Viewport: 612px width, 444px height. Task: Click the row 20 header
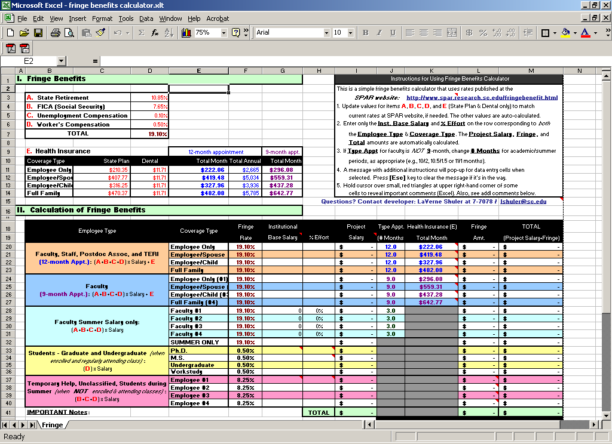pos(8,246)
